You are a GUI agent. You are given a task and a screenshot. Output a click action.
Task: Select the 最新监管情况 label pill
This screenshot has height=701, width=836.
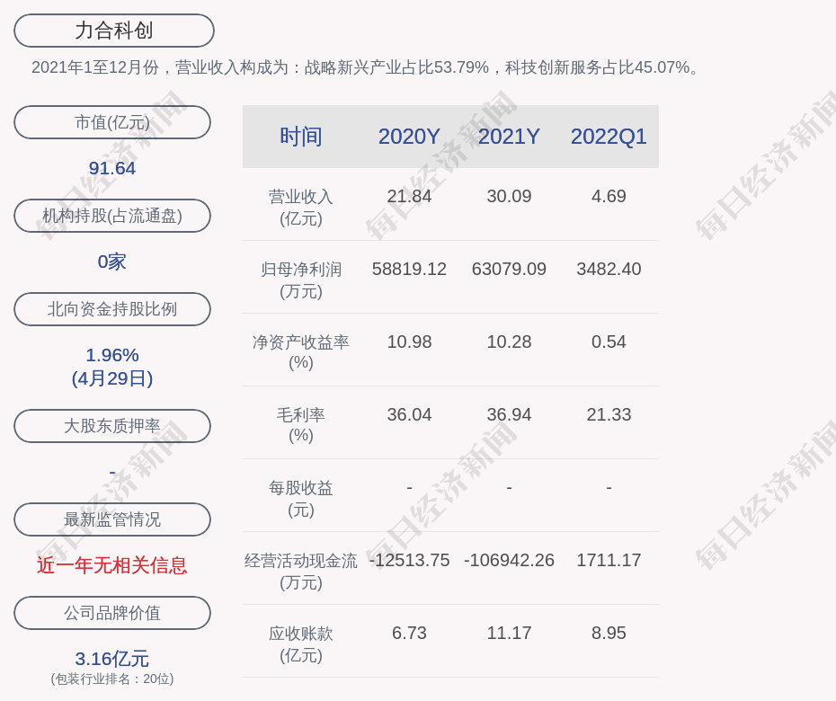tap(112, 519)
